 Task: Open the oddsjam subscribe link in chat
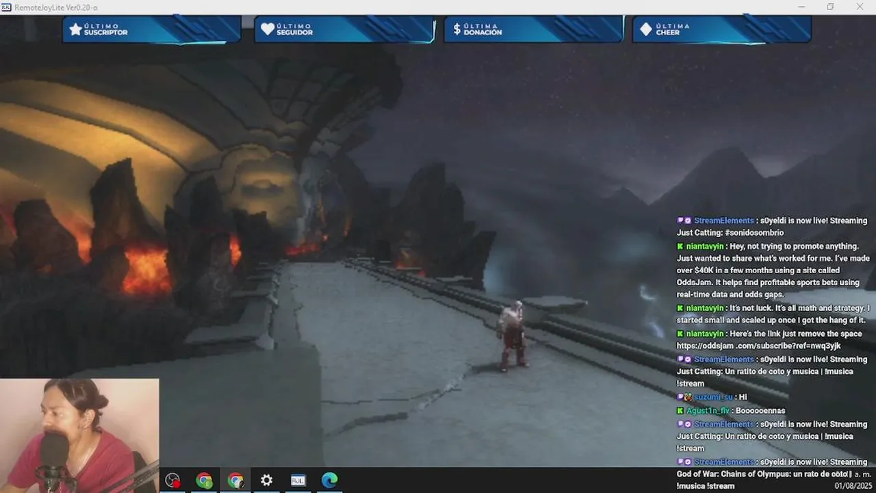click(758, 346)
